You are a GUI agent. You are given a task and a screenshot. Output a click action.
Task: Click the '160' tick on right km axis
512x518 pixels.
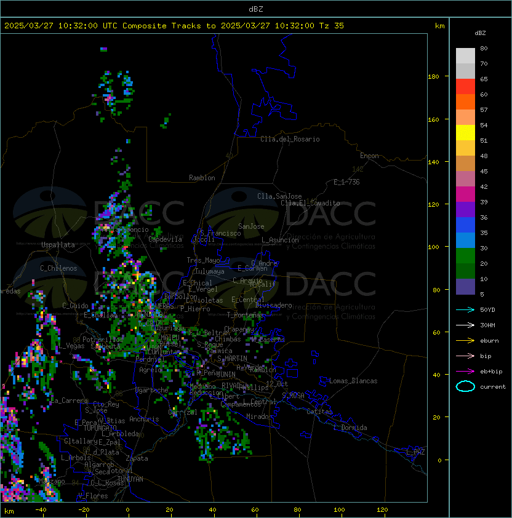tap(433, 119)
